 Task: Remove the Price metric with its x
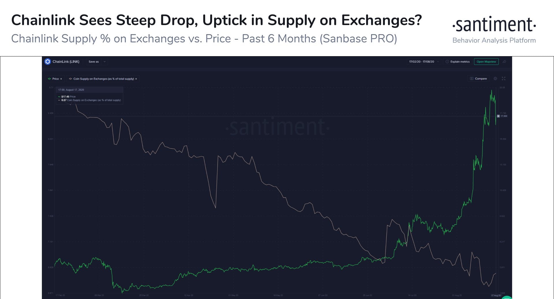pyautogui.click(x=61, y=79)
